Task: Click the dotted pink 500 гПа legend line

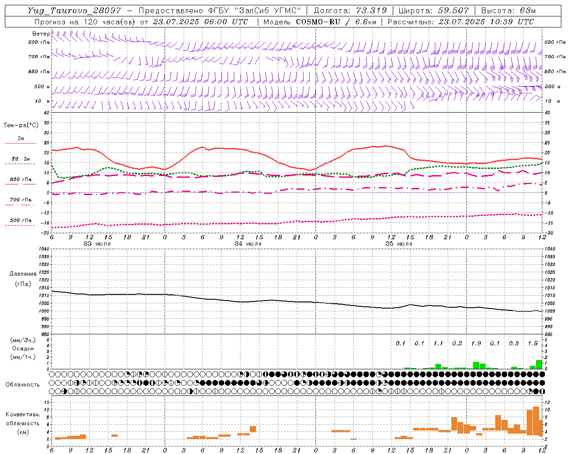Action: (20, 225)
